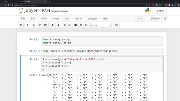180x101 pixels.
Task: Cut selected cells with scissors icon
Action: click(34, 25)
